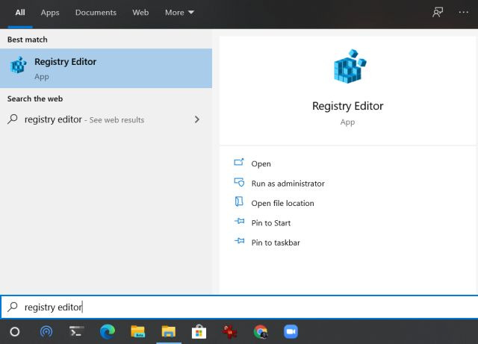Image resolution: width=478 pixels, height=344 pixels.
Task: Switch to the Documents search tab
Action: click(96, 13)
